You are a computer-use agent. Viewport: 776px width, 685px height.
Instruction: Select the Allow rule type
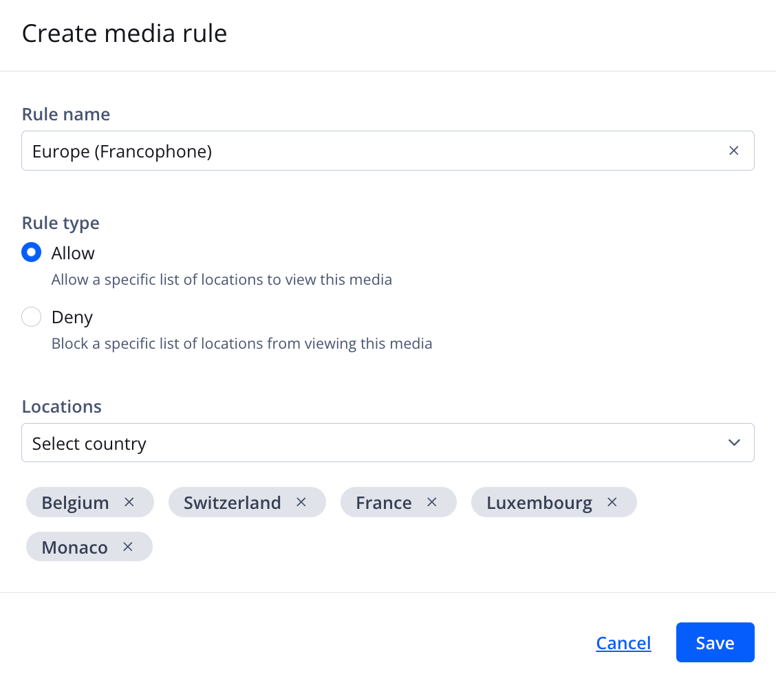click(x=31, y=252)
